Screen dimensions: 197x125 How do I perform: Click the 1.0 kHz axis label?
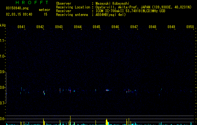(3, 56)
